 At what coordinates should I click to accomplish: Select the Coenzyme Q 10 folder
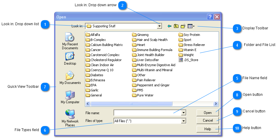point(99,70)
